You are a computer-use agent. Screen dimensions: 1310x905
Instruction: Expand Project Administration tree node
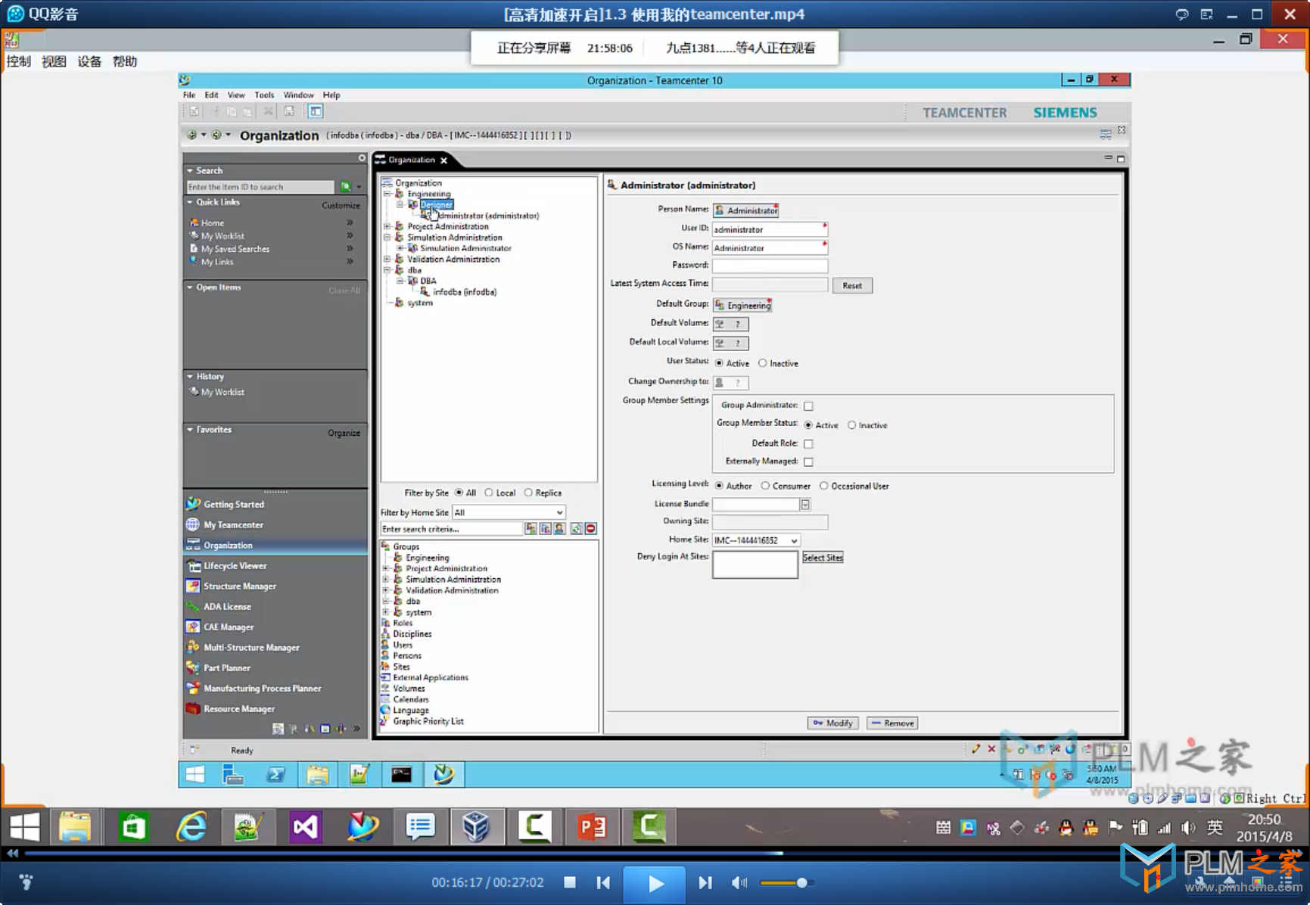point(387,226)
